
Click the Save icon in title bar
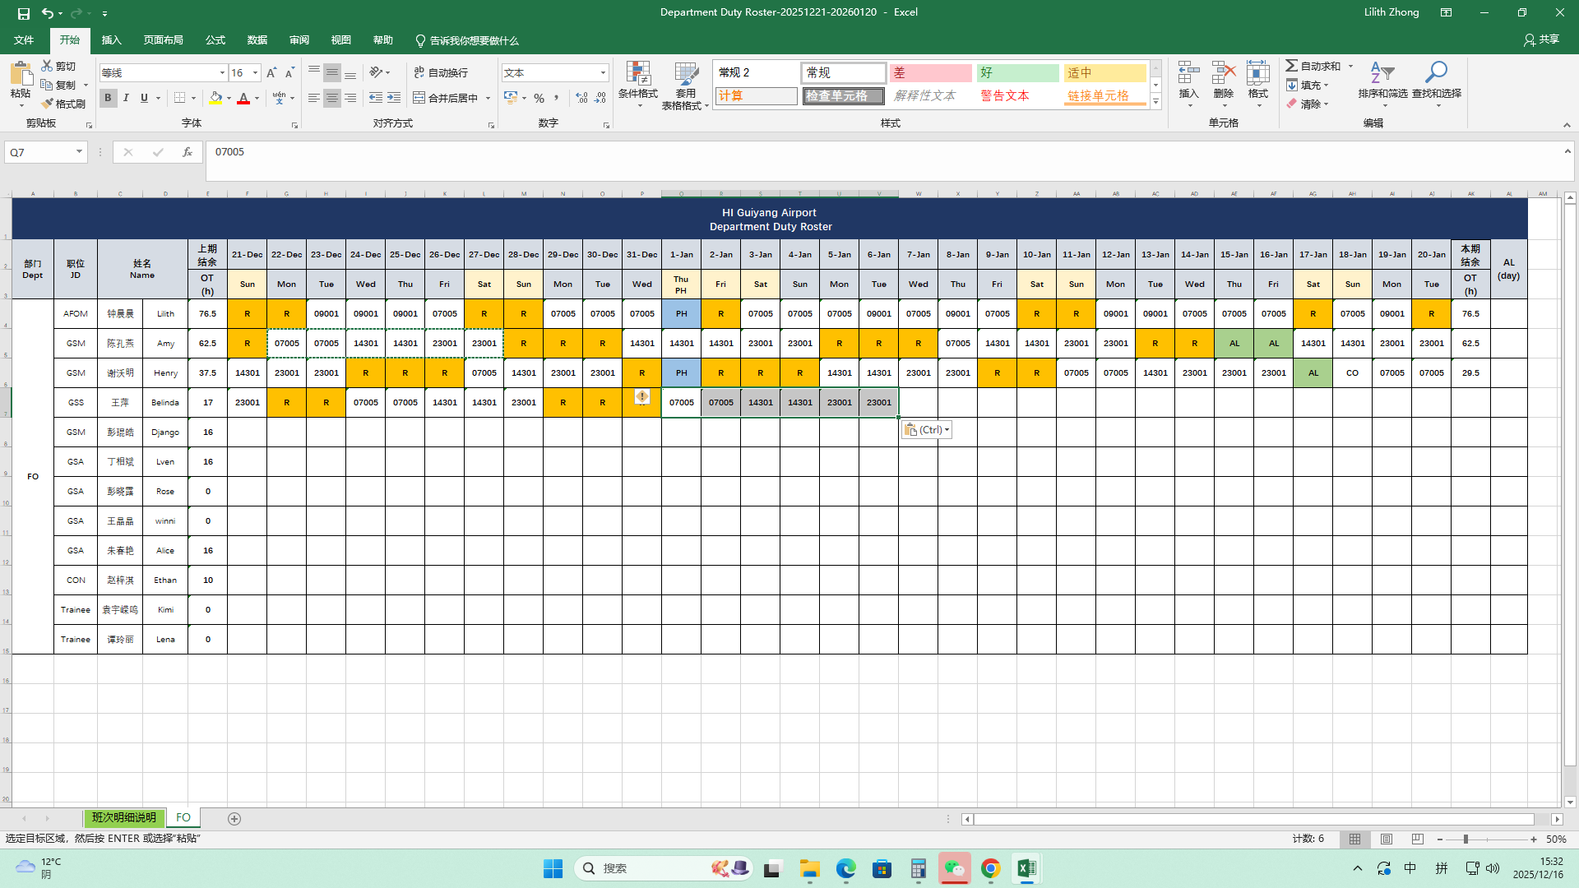click(23, 13)
